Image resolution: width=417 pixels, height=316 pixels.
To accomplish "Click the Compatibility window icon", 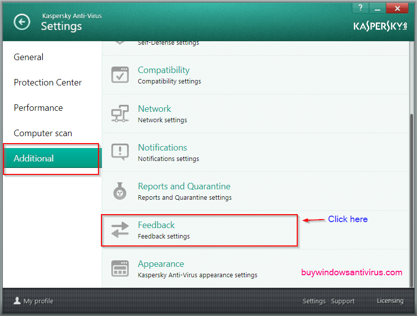I will [x=120, y=75].
